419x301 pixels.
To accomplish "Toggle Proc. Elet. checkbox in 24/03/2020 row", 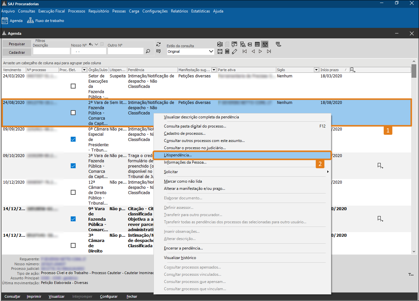I will (73, 86).
